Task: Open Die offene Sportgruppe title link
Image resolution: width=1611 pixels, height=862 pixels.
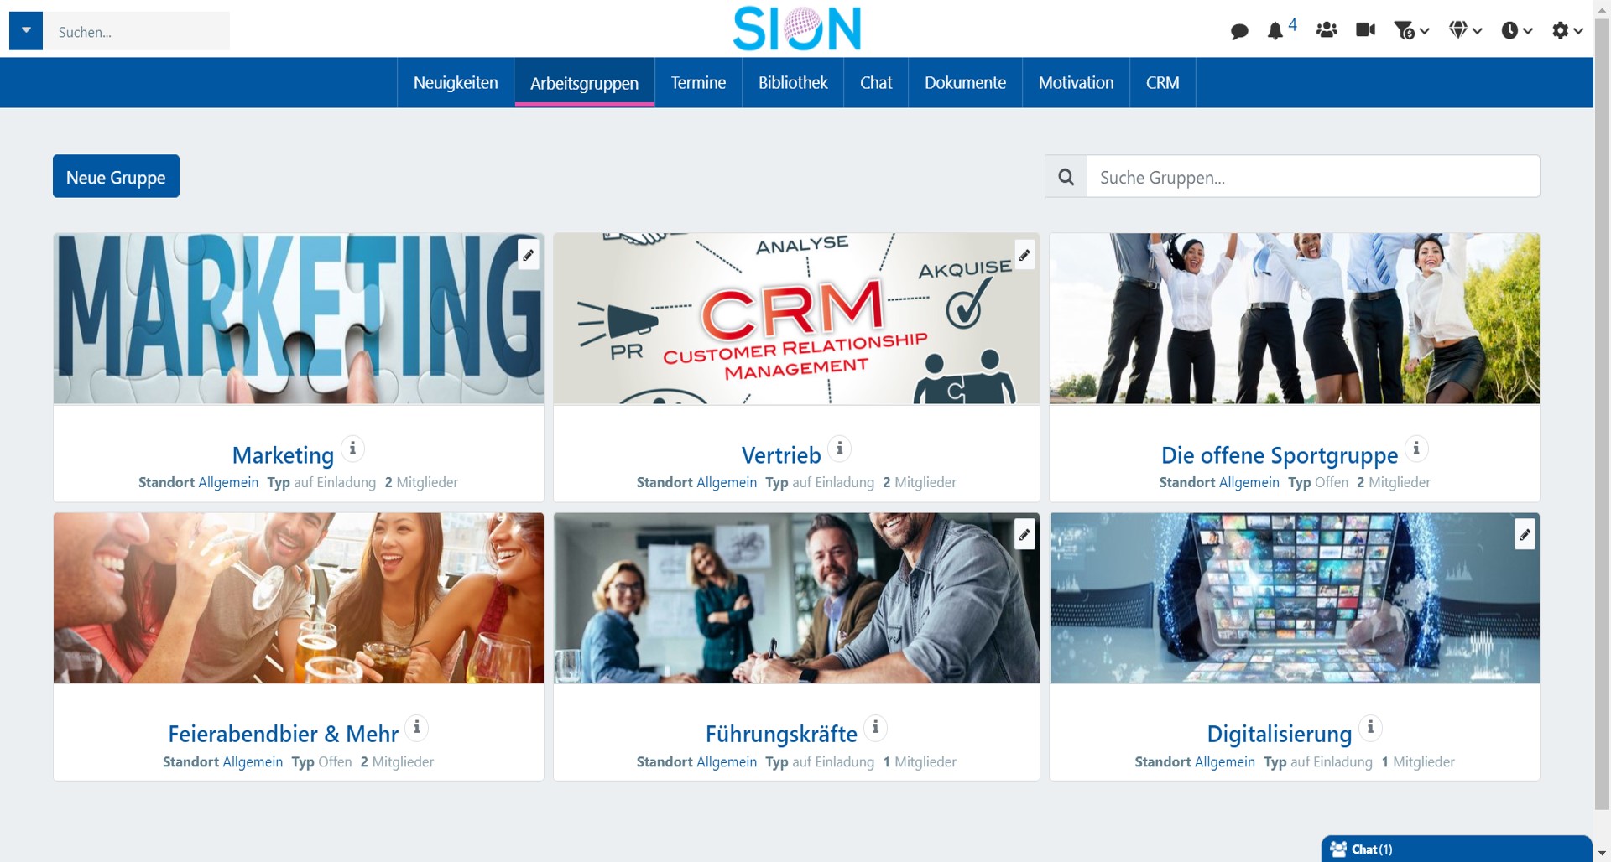Action: click(1280, 455)
